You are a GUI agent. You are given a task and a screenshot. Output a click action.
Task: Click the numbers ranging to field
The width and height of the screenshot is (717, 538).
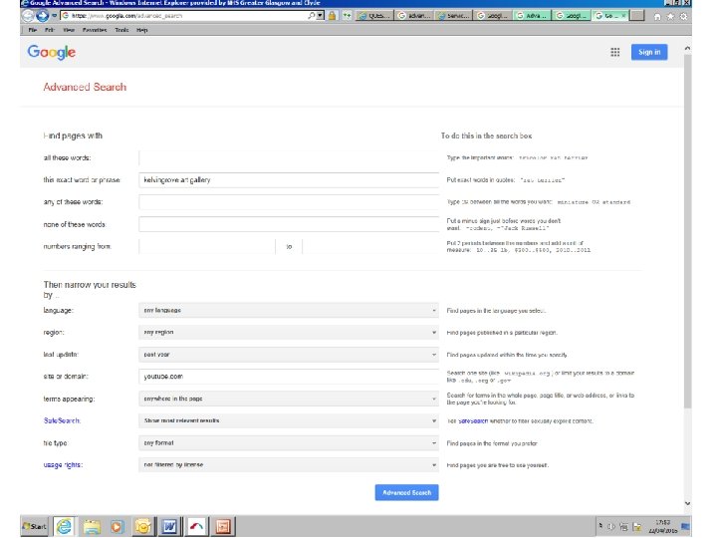click(370, 246)
